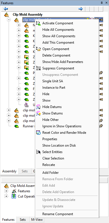The image size is (109, 223).
Task: Click the Show Datums lightbulb icon
Action: coord(38,113)
